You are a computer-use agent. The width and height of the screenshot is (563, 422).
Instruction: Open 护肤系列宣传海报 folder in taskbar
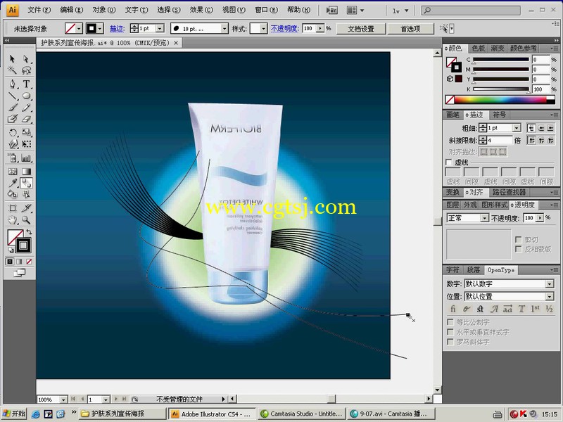(x=122, y=414)
